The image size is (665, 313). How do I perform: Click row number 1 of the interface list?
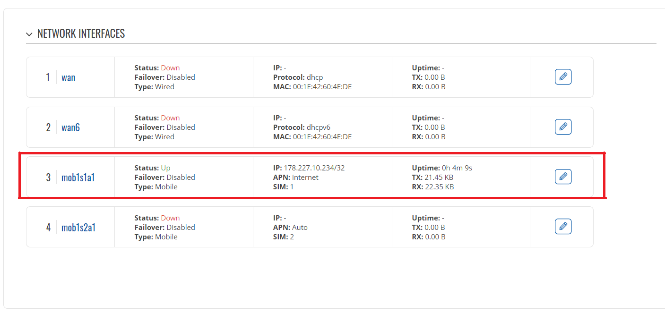coord(48,77)
